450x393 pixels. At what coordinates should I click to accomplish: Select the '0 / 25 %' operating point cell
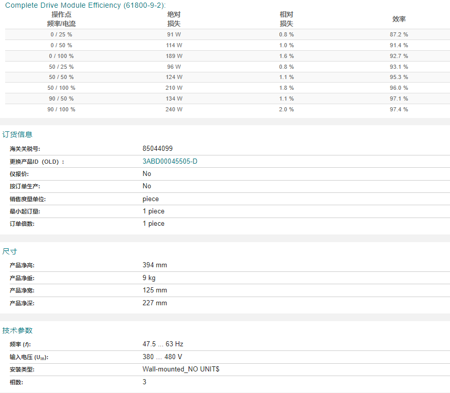61,34
